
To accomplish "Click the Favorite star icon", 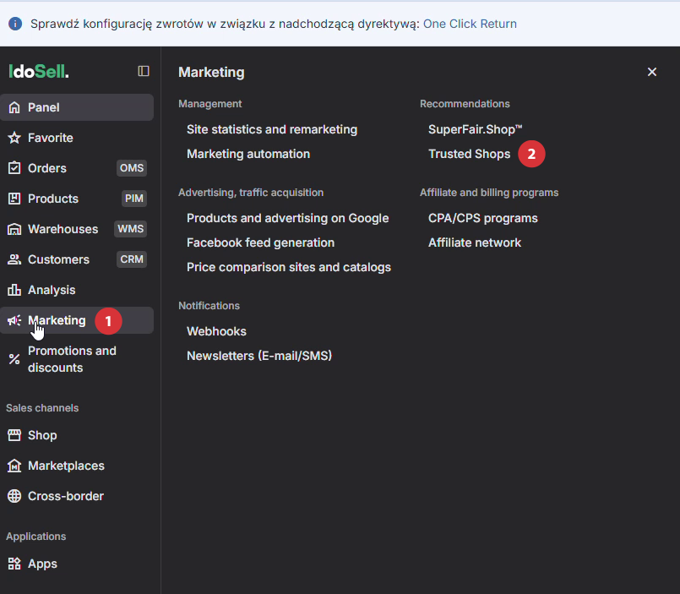I will click(14, 138).
